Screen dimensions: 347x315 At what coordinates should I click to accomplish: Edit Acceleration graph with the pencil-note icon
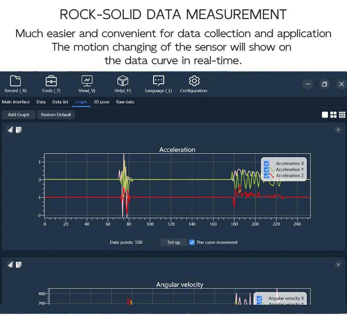coord(19,130)
